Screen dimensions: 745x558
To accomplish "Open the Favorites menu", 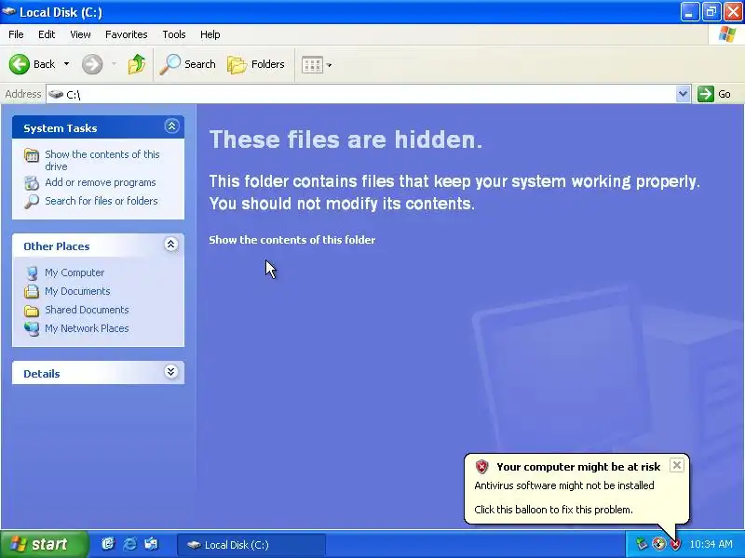I will (127, 34).
